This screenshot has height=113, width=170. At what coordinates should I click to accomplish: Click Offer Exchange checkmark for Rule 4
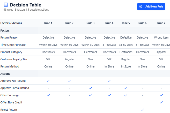click(109, 95)
